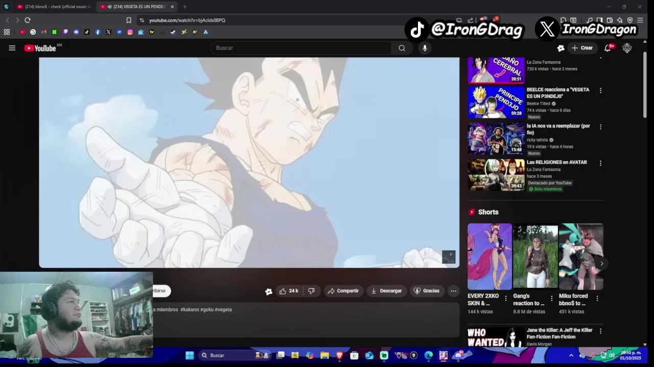Click the Crear button
Image resolution: width=654 pixels, height=367 pixels.
click(582, 48)
